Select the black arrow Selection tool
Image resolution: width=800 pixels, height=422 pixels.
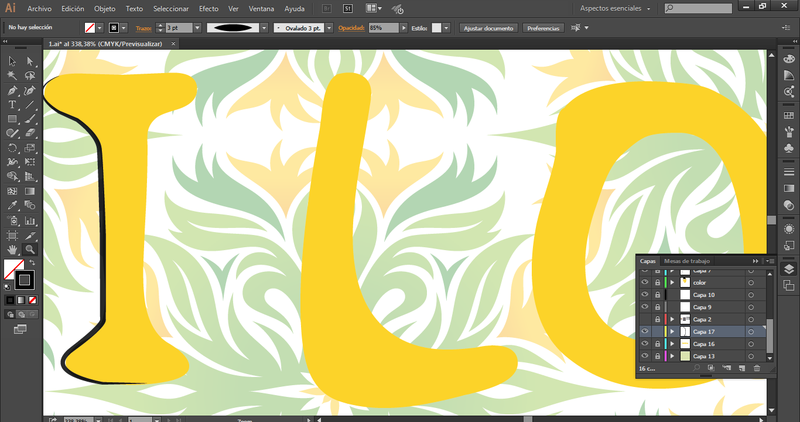12,61
